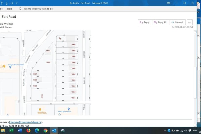Forward this email message
This screenshot has width=201, height=134.
[x=177, y=22]
